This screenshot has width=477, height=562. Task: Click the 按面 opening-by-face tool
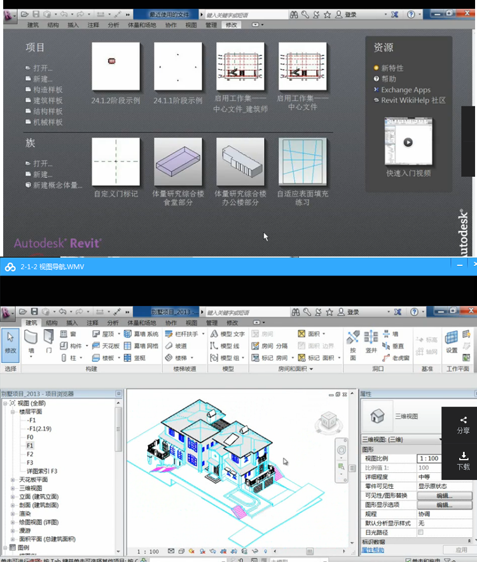coord(353,346)
